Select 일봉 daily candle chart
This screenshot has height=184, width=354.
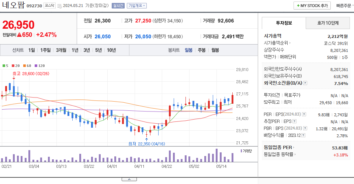pos(188,50)
